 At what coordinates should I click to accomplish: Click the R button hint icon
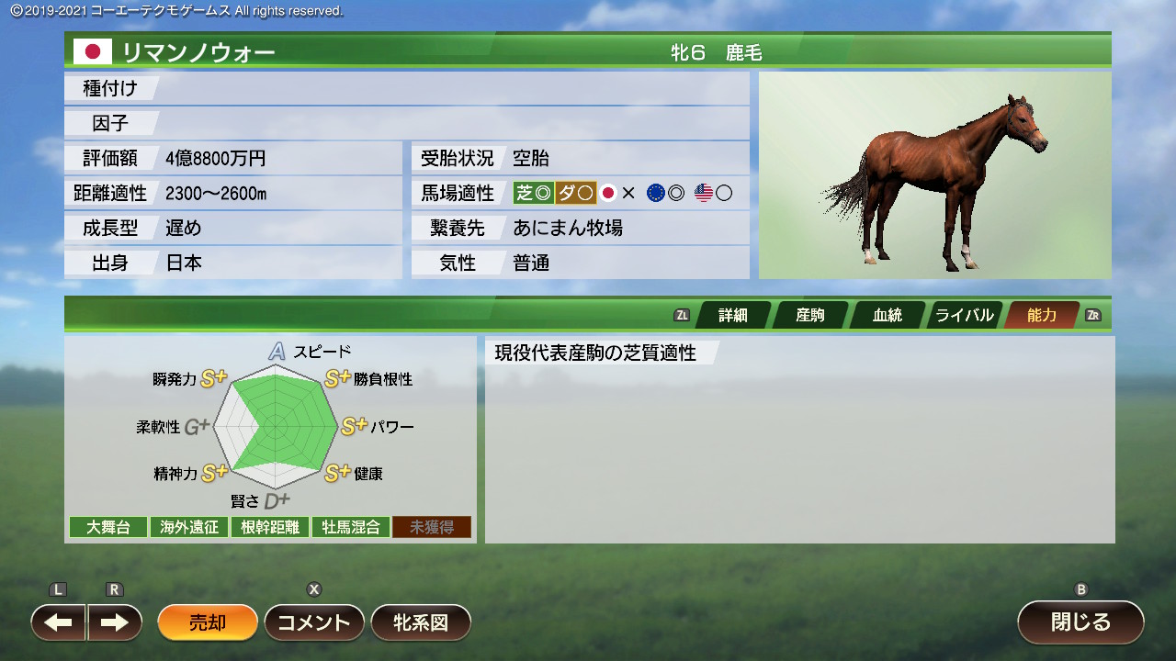115,589
